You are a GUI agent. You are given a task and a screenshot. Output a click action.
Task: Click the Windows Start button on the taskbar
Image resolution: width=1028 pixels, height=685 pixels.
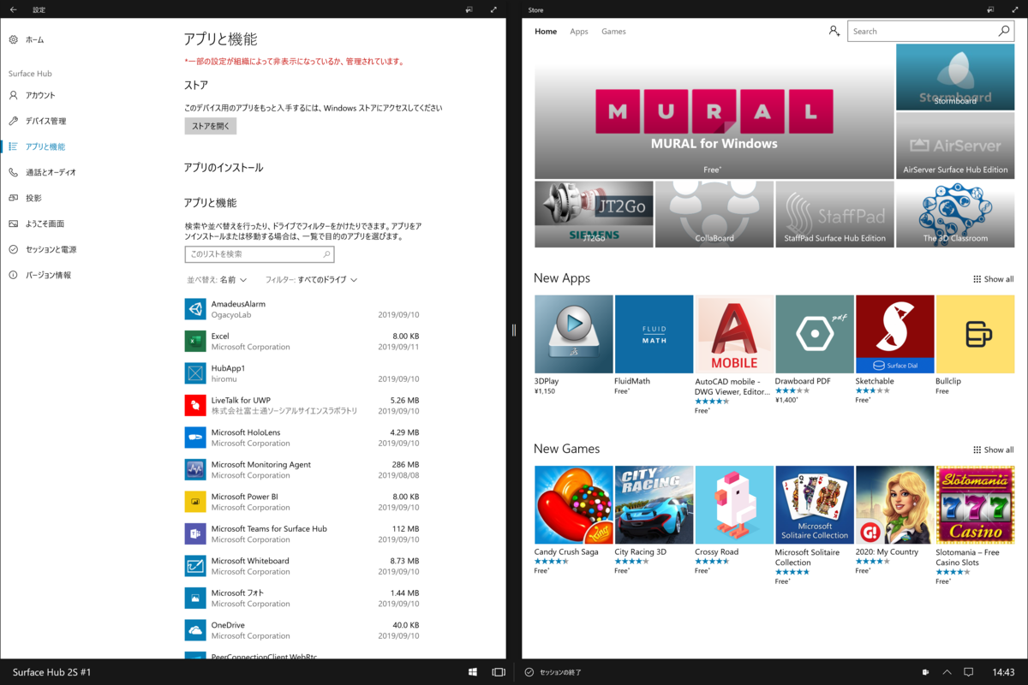pos(473,672)
